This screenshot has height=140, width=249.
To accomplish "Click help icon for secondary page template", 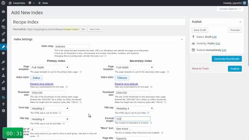I will [168, 72].
